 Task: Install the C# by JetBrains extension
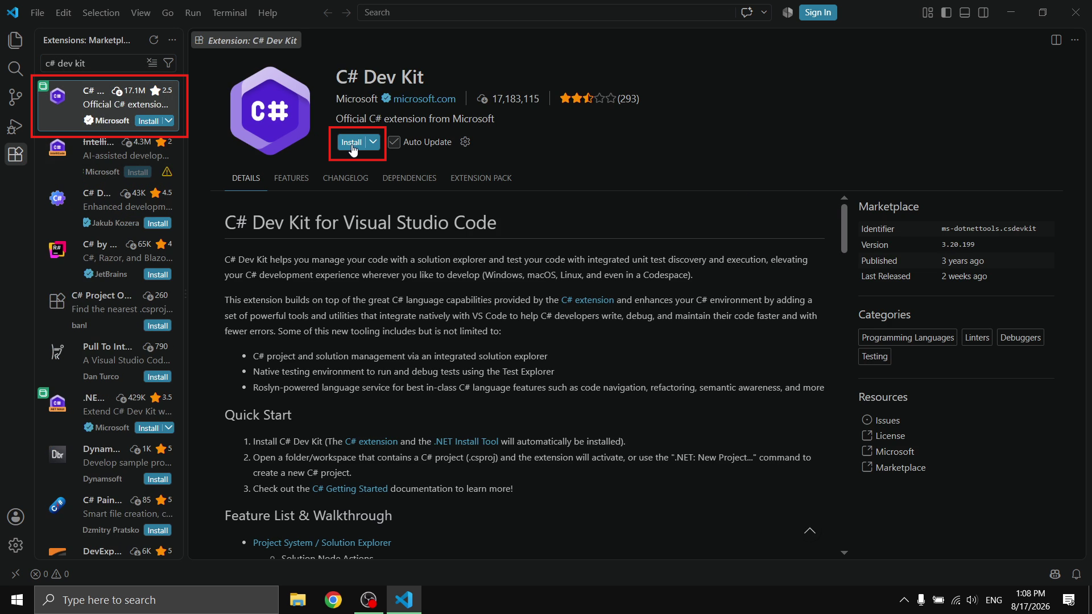point(158,274)
